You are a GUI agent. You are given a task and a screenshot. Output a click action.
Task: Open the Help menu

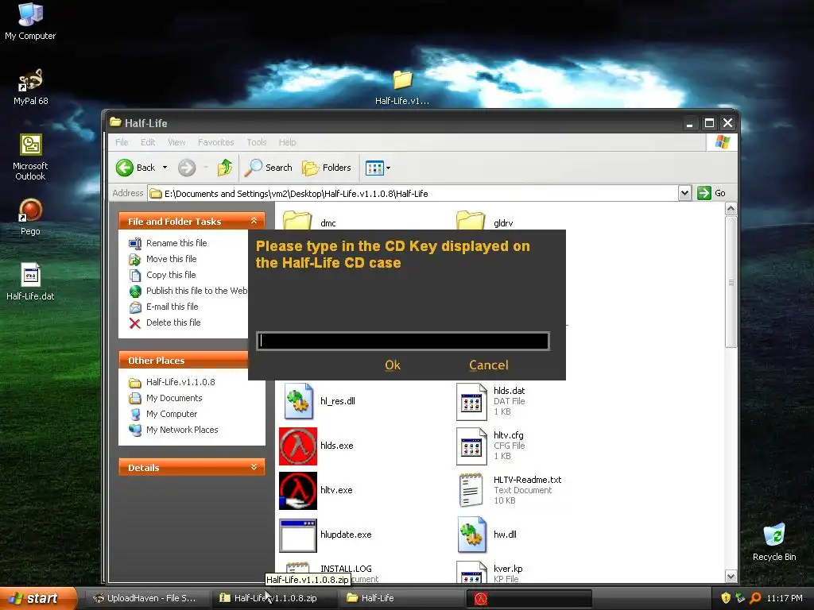(x=287, y=142)
